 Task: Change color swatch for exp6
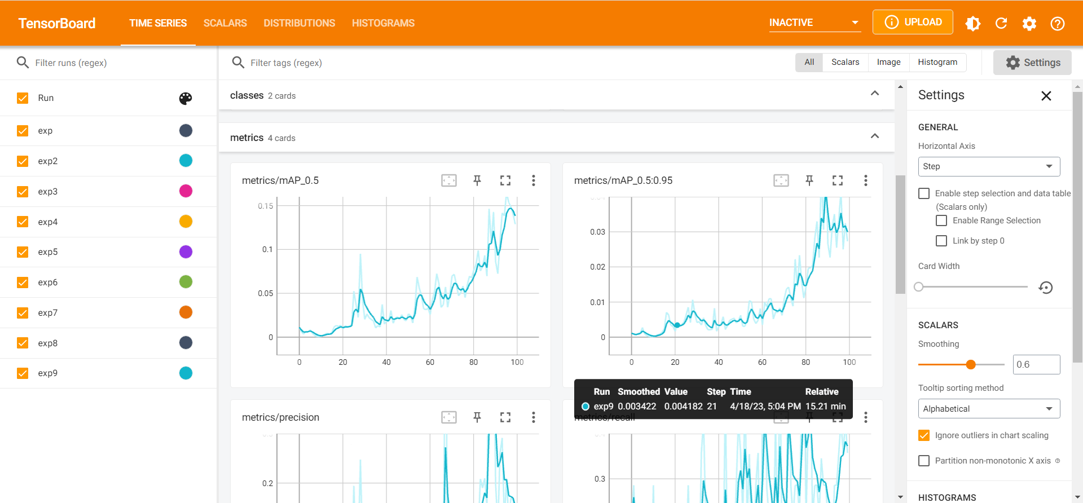[x=186, y=282]
